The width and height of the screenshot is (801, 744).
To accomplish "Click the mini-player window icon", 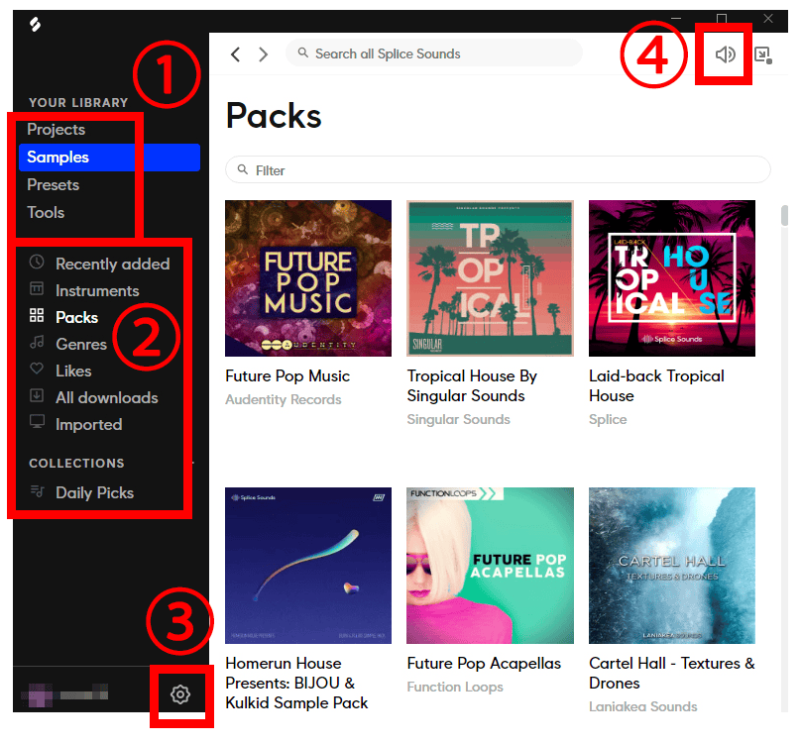I will [762, 54].
